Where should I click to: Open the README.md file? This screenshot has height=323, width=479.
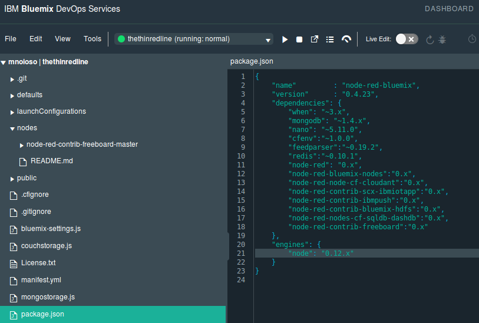click(x=52, y=161)
